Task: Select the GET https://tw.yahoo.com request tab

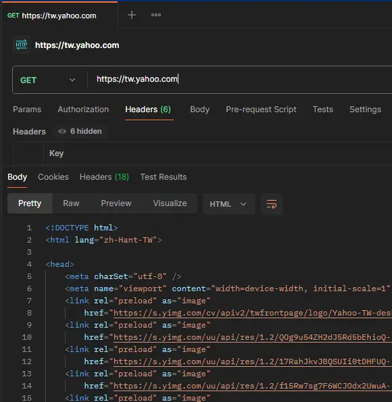Action: pos(52,16)
